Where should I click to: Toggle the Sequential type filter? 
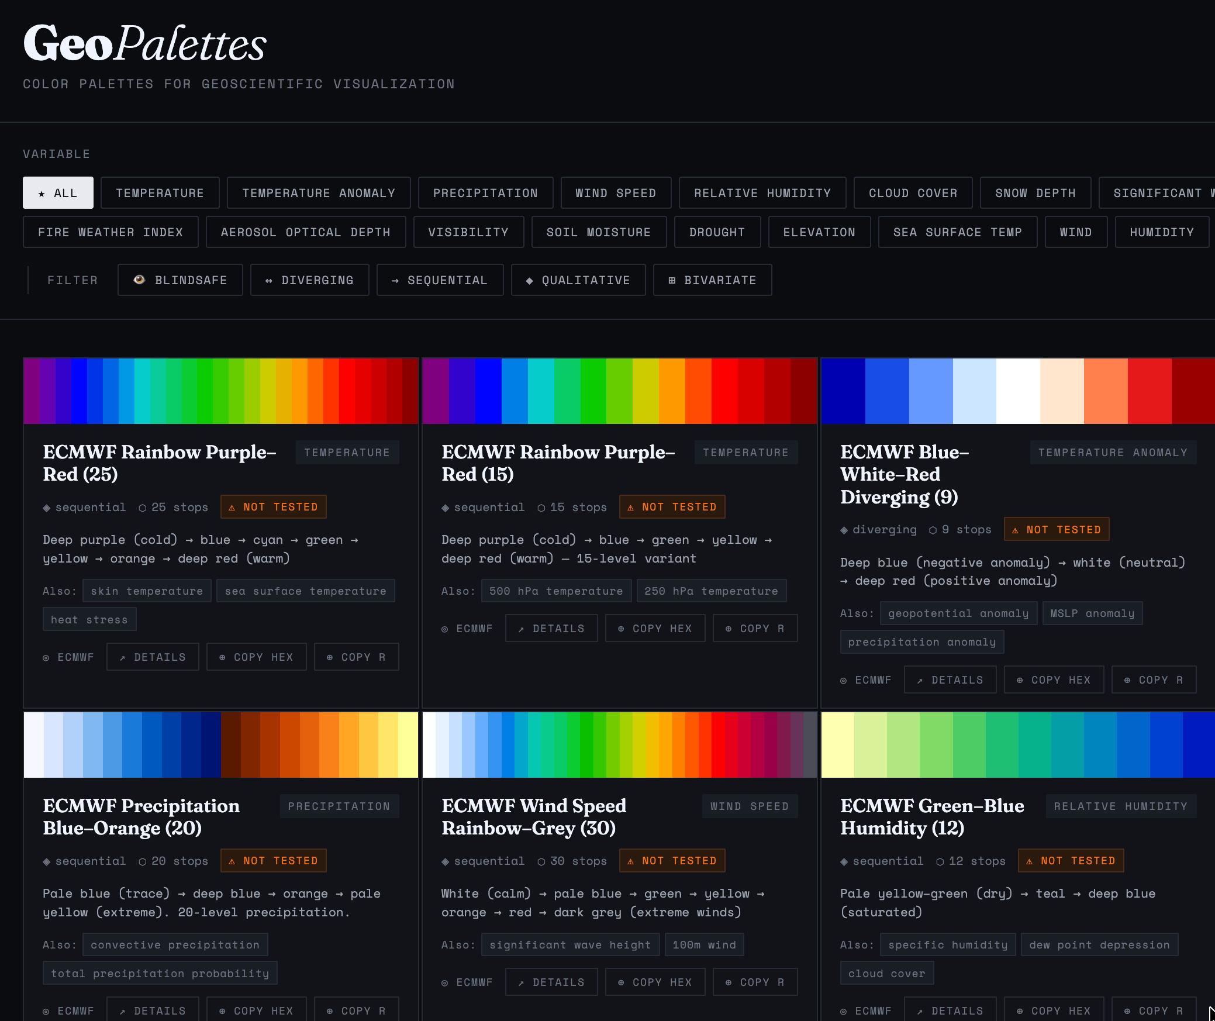click(x=440, y=280)
